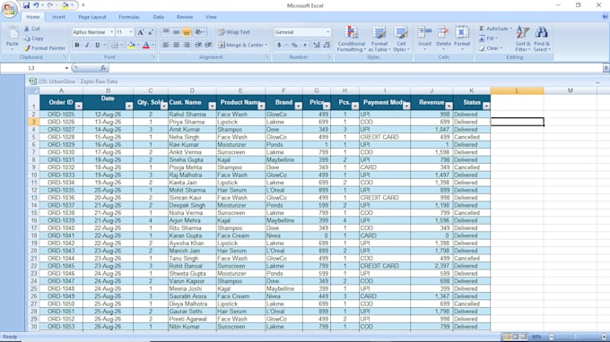Viewport: 610px width, 342px height.
Task: Click the Office button logo
Action: pyautogui.click(x=9, y=9)
